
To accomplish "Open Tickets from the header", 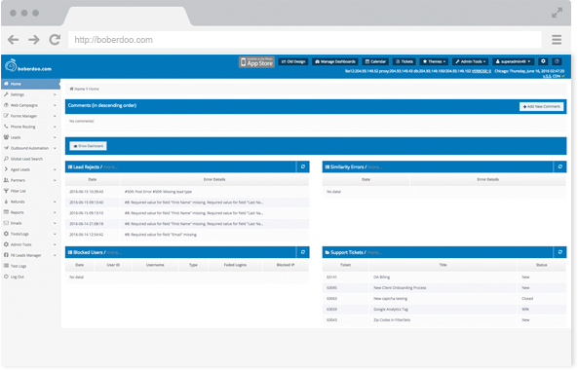I will pyautogui.click(x=404, y=61).
